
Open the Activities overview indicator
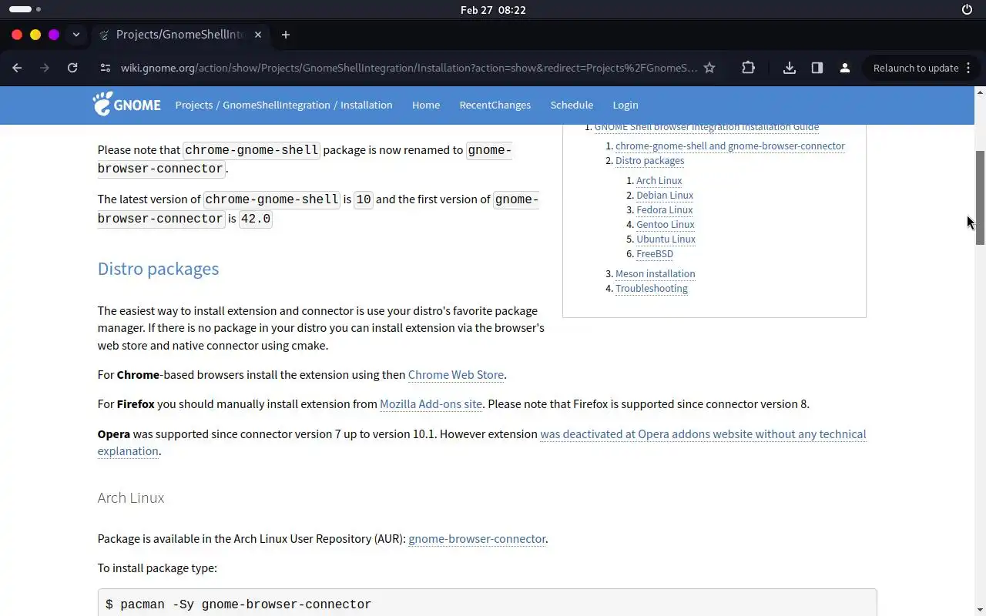[25, 9]
